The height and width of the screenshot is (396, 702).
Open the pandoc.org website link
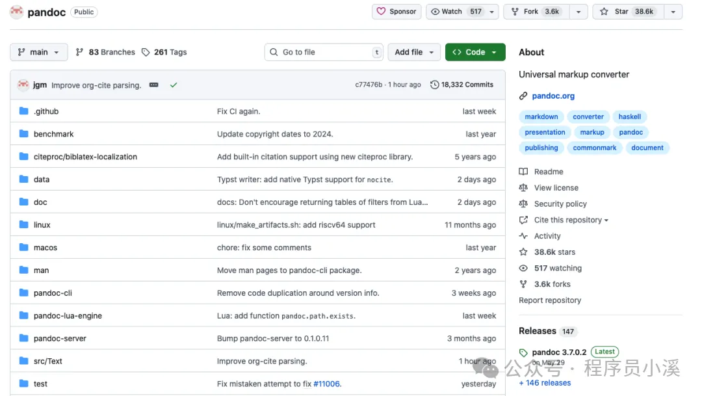coord(553,96)
